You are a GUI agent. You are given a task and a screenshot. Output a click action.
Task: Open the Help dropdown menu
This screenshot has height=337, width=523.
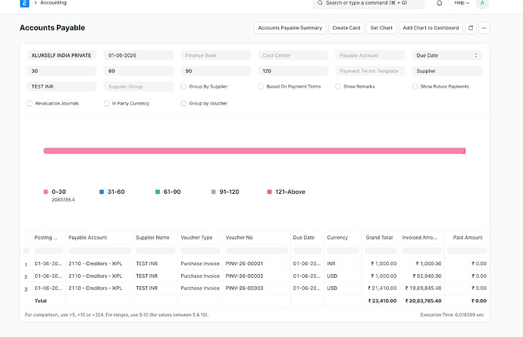462,3
